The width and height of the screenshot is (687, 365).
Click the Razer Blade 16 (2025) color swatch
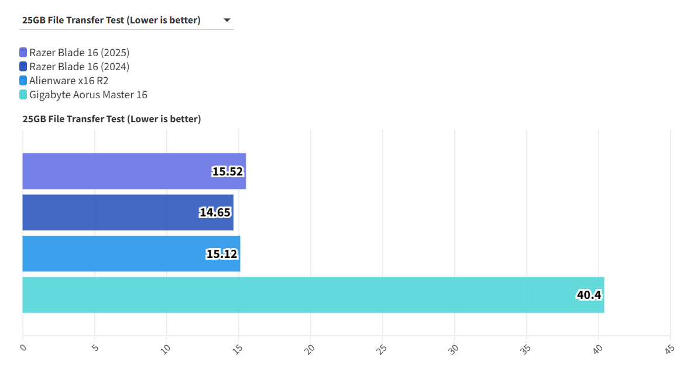coord(23,53)
